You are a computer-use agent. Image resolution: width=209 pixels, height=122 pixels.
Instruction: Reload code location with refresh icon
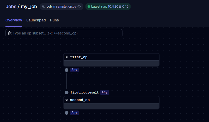point(79,7)
